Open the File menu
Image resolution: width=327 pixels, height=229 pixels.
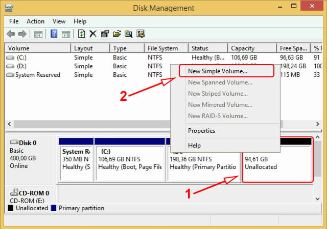coord(14,21)
